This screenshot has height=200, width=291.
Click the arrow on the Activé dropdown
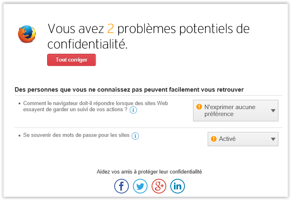273,139
